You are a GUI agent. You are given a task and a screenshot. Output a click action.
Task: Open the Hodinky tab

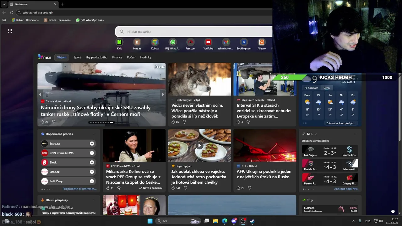tap(146, 57)
